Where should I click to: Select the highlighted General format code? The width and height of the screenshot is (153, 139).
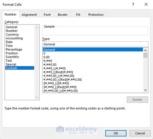93,50
